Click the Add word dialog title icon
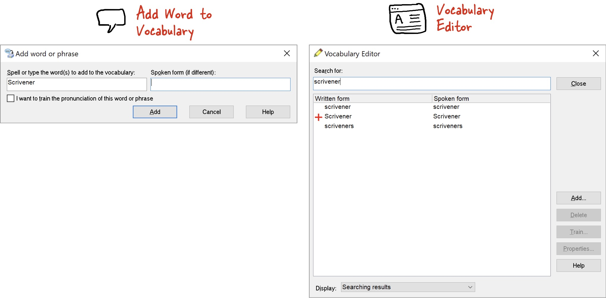This screenshot has height=298, width=606. click(9, 54)
